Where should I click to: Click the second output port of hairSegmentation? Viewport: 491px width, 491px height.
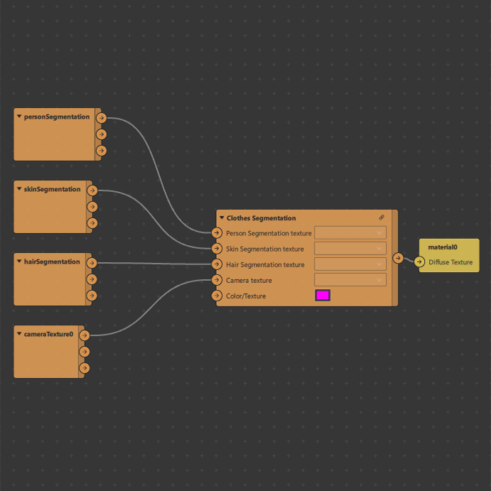pos(92,279)
